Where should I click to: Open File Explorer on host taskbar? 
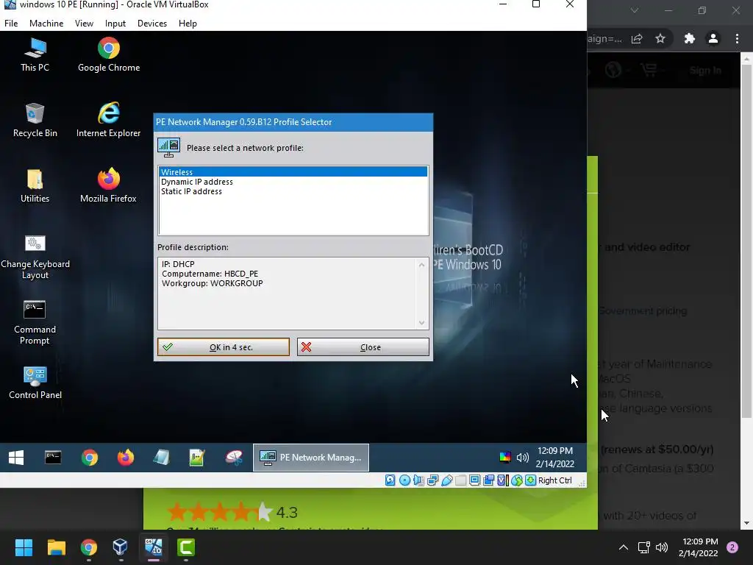(56, 547)
